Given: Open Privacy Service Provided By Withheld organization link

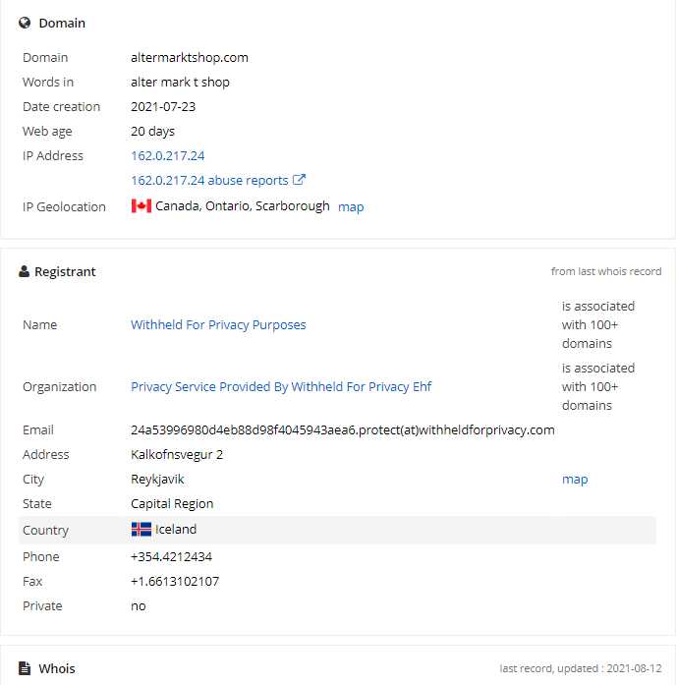Looking at the screenshot, I should [281, 386].
